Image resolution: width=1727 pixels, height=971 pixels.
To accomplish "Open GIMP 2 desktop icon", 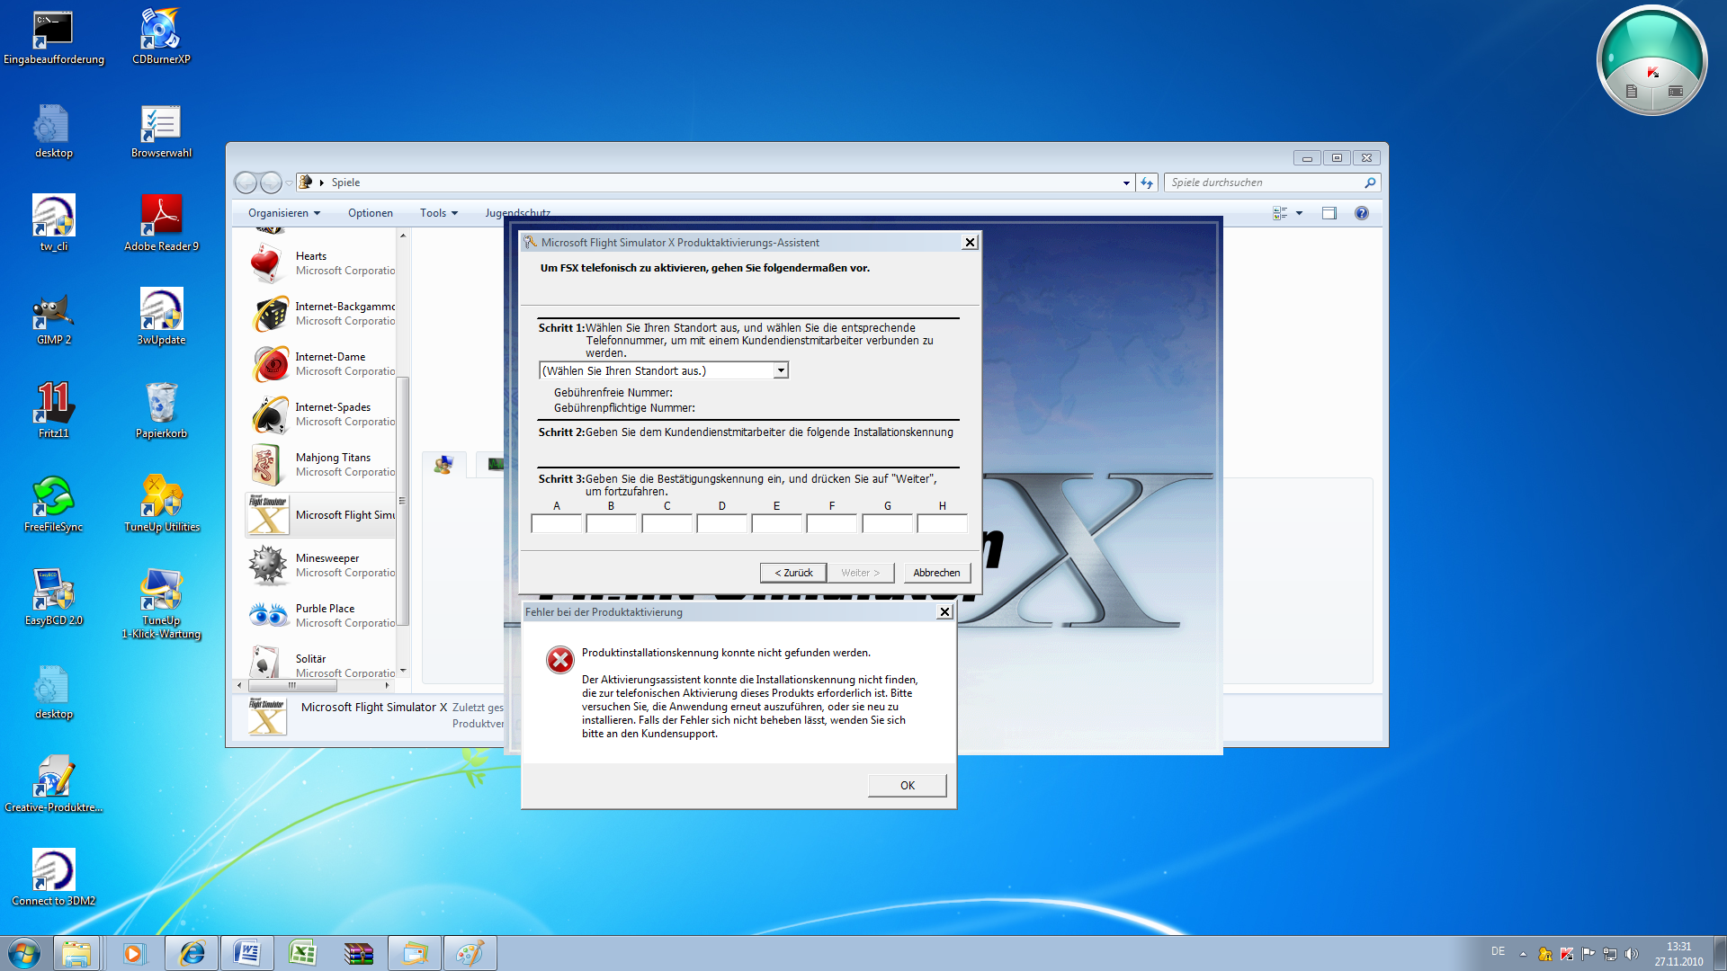I will click(x=53, y=318).
